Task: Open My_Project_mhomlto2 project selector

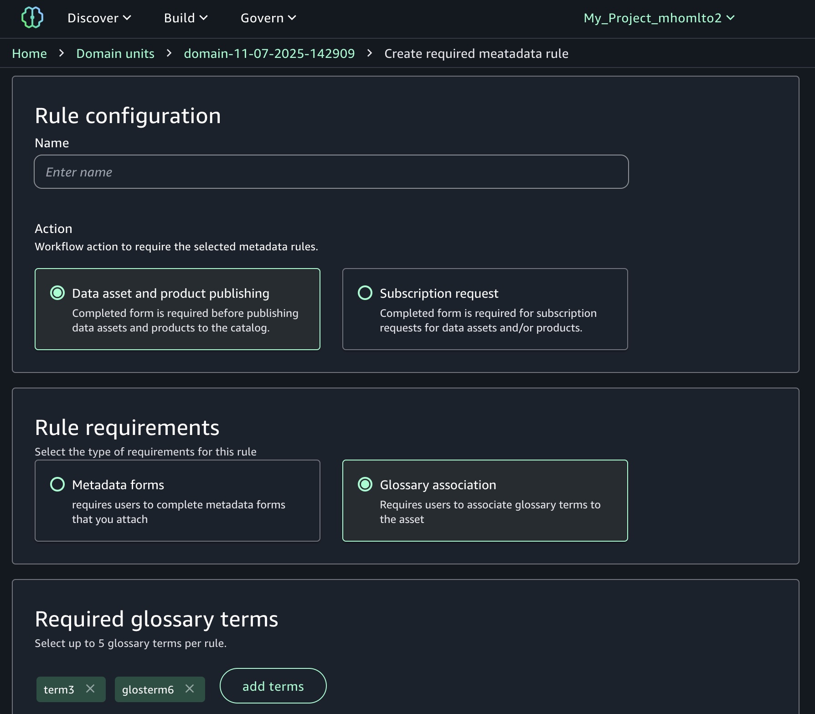Action: tap(659, 18)
